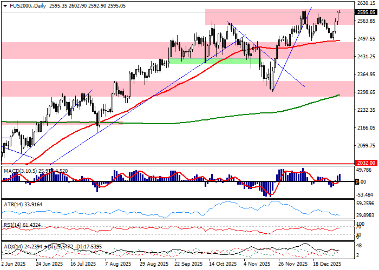Click the ADX(14) indicator label
379x270 pixels.
coord(14,246)
